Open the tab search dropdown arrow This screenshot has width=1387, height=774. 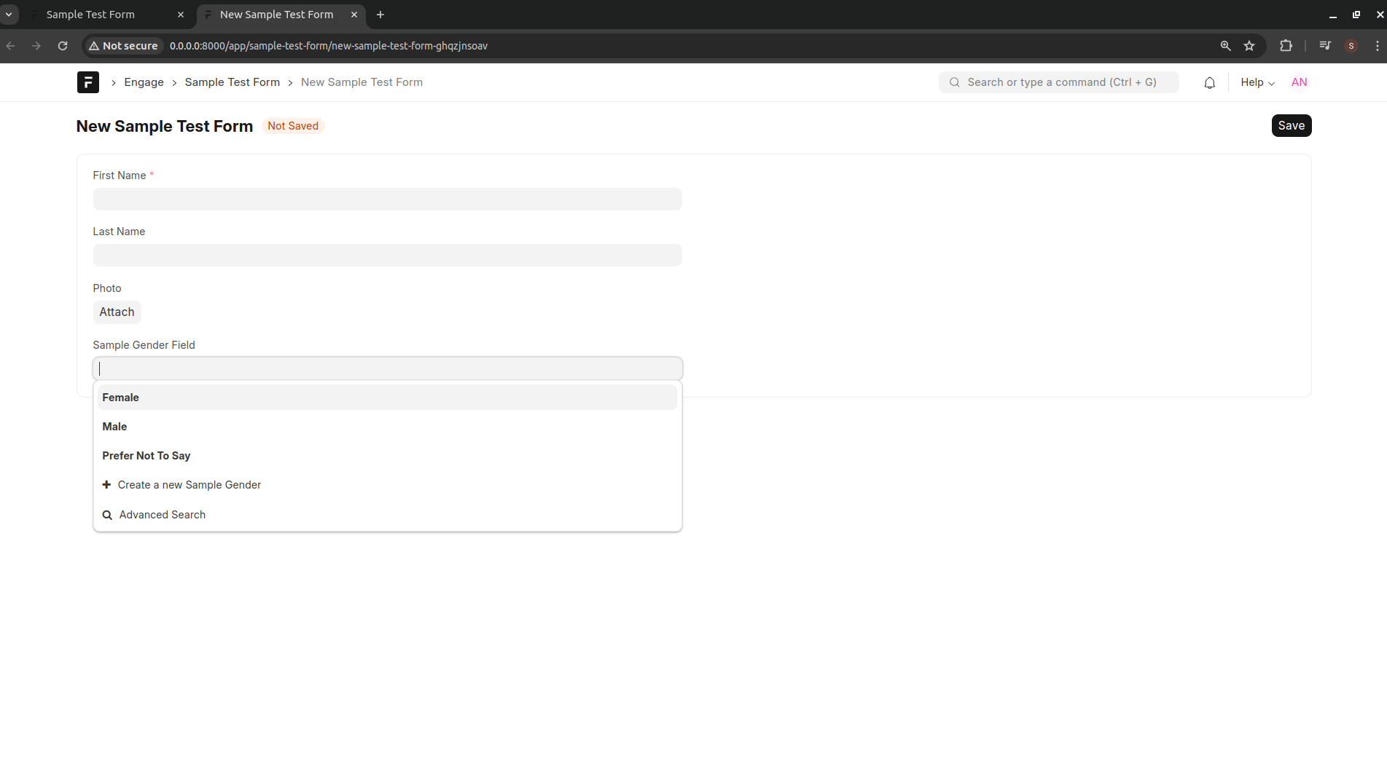click(9, 15)
